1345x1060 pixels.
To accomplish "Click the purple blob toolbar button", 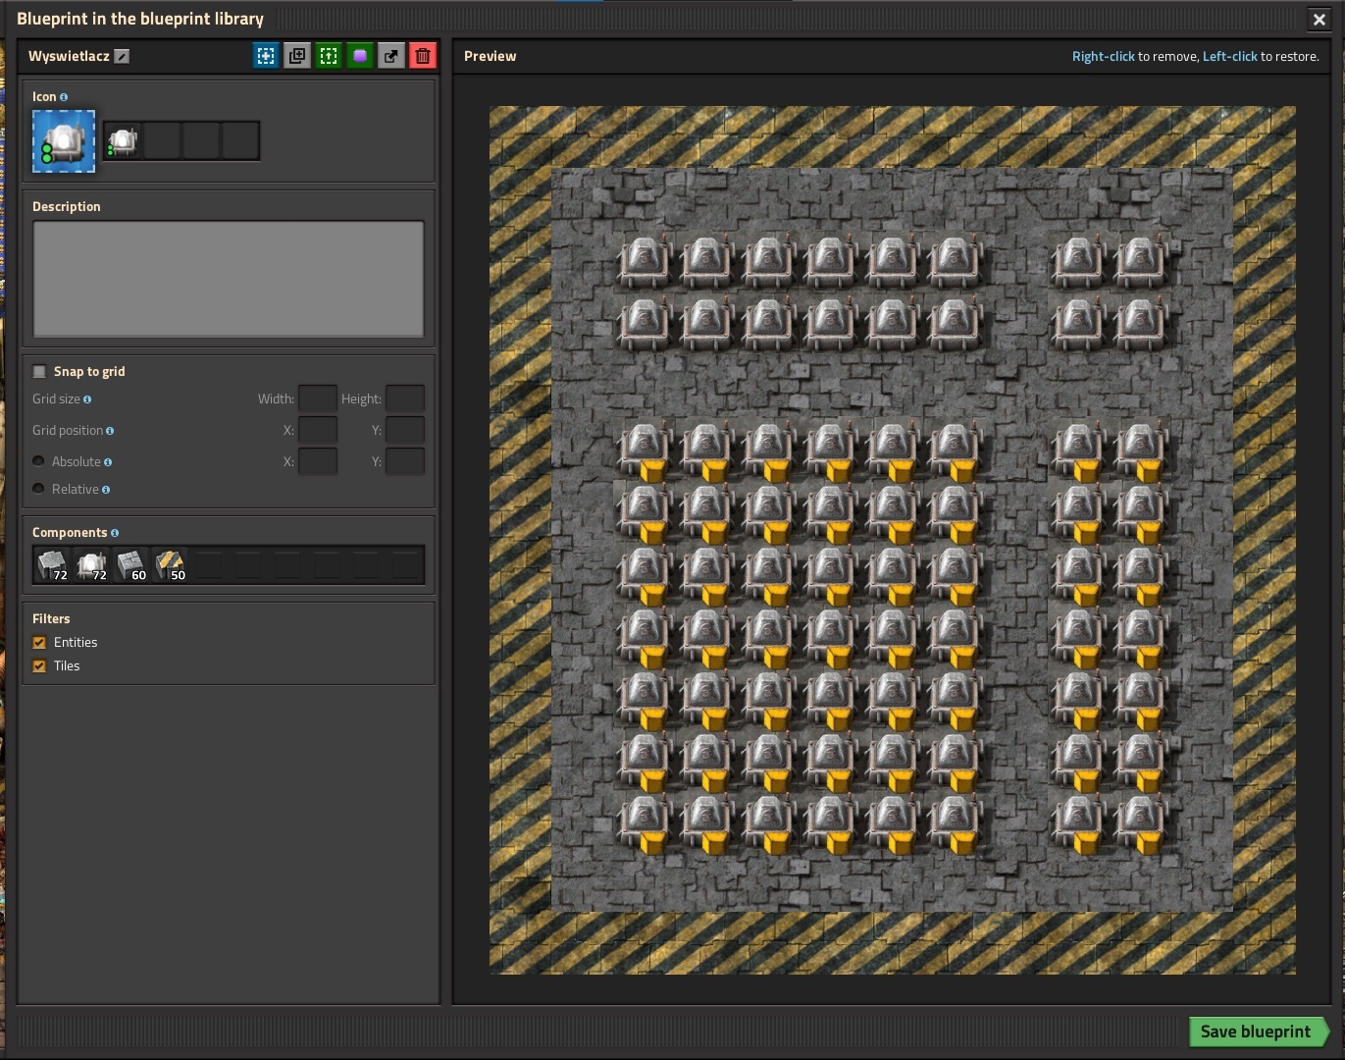I will (x=360, y=56).
